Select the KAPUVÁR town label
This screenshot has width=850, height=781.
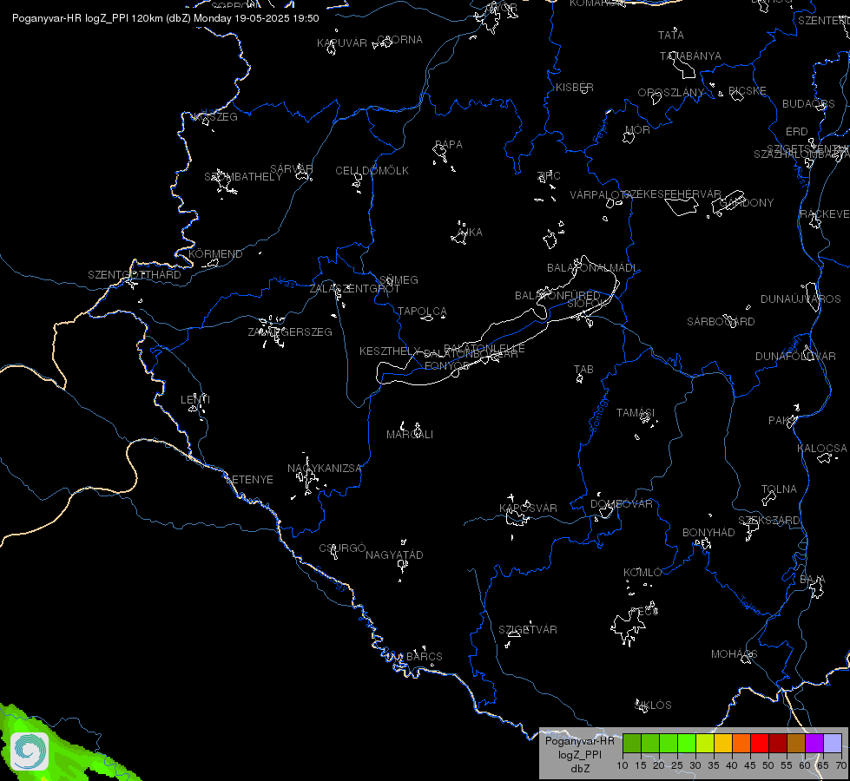click(x=342, y=43)
